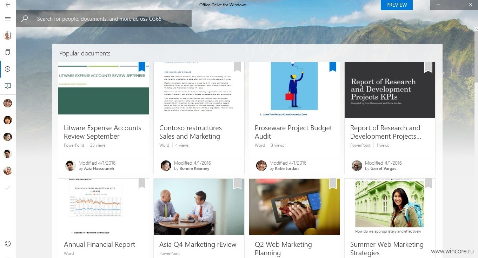Click the '3 views' label
Screen dimensions: 478x258
pyautogui.click(x=277, y=145)
